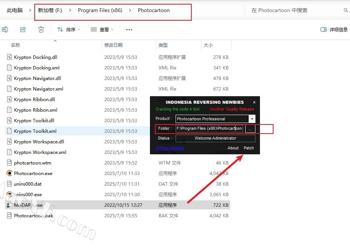Viewport: 350px width, 249px height.
Task: Click the Status field showing Welcome Administrator
Action: (x=216, y=138)
